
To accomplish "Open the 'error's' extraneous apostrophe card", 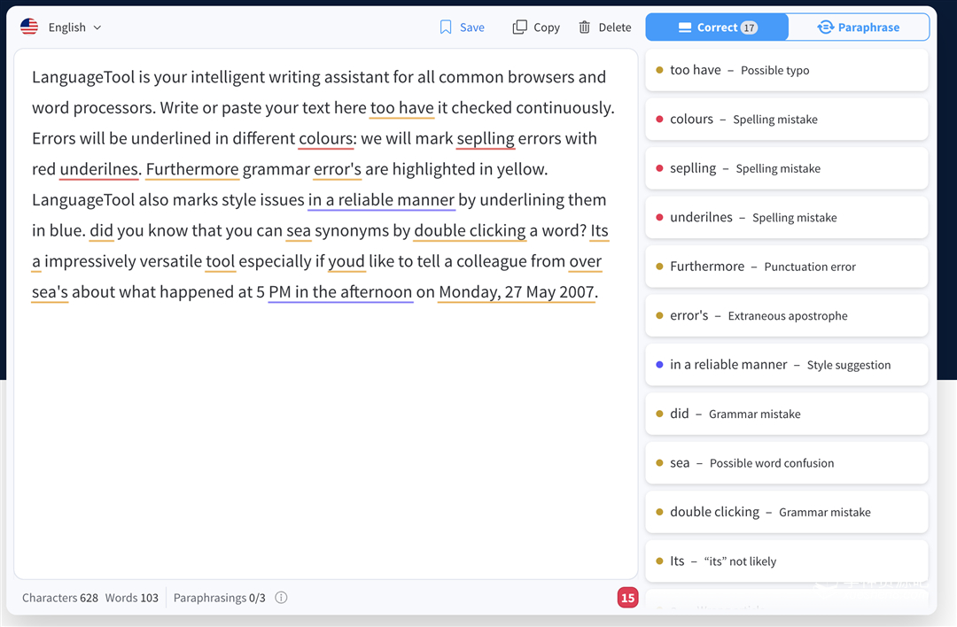I will [x=787, y=315].
